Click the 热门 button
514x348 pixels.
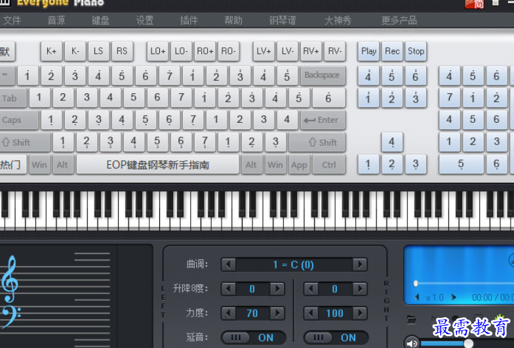[12, 164]
